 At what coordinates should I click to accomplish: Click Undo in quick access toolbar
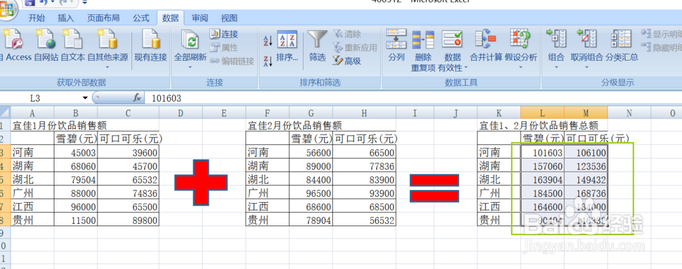[x=43, y=3]
